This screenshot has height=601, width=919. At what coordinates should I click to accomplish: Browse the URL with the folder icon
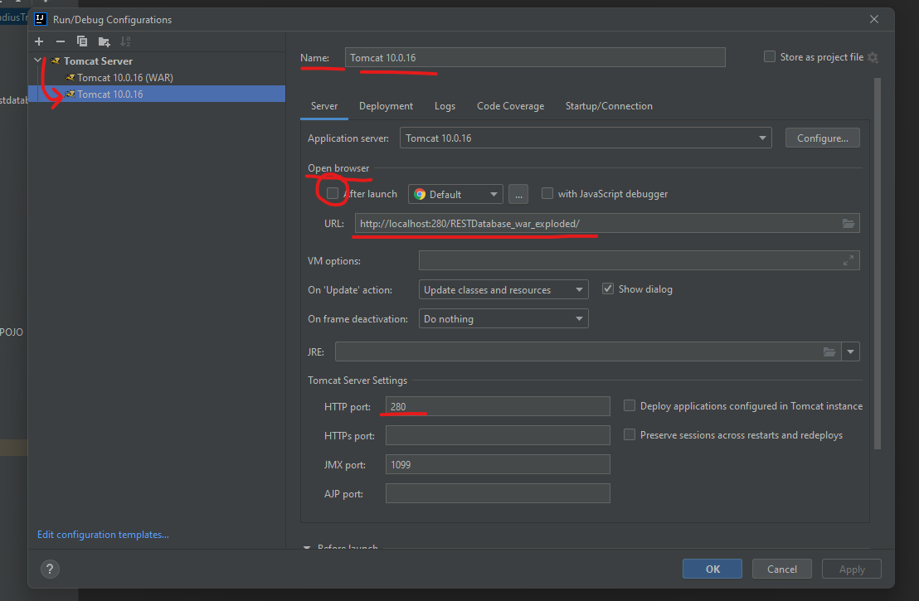pyautogui.click(x=848, y=224)
